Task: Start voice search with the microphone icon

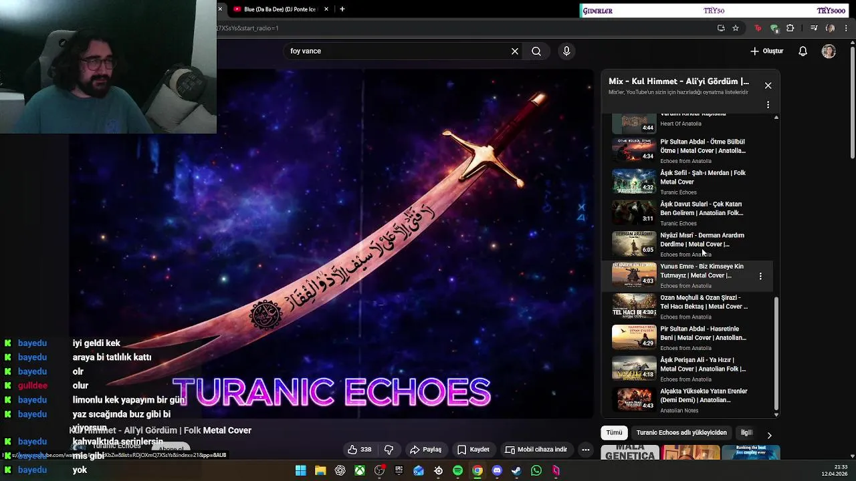Action: point(566,51)
